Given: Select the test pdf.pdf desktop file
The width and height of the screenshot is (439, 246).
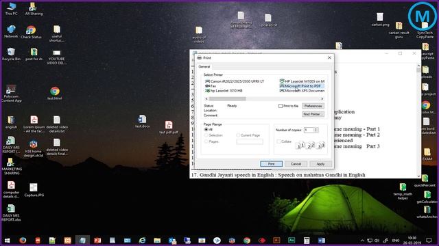Looking at the screenshot, I should [x=169, y=127].
